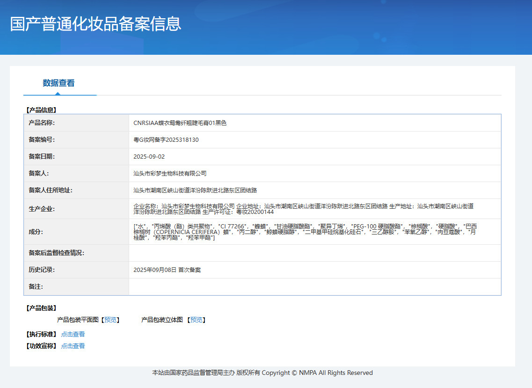The width and height of the screenshot is (532, 388).
Task: Click the filing date 2025-09-02
Action: 149,157
